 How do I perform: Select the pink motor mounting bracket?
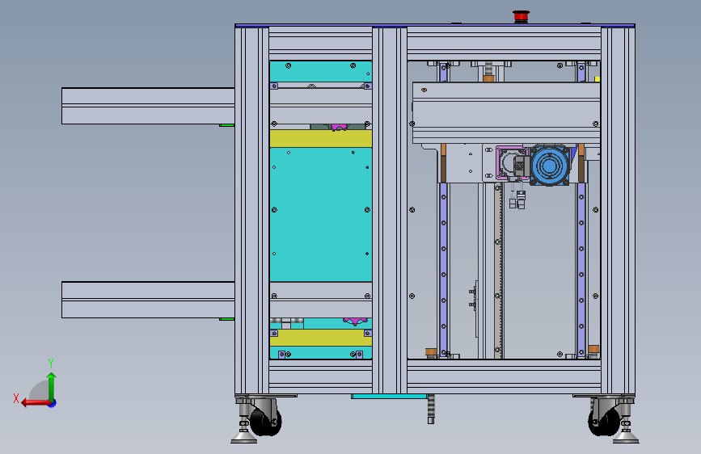(512, 163)
